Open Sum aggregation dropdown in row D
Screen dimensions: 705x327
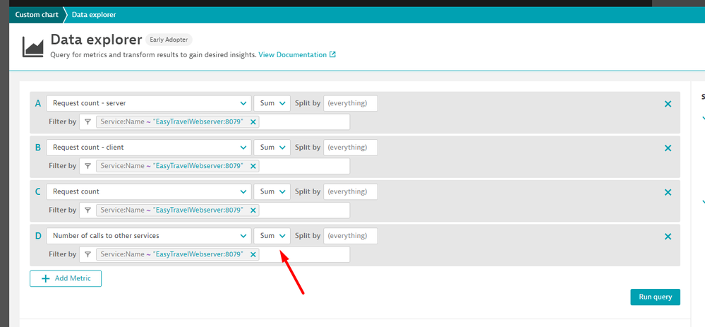(272, 236)
